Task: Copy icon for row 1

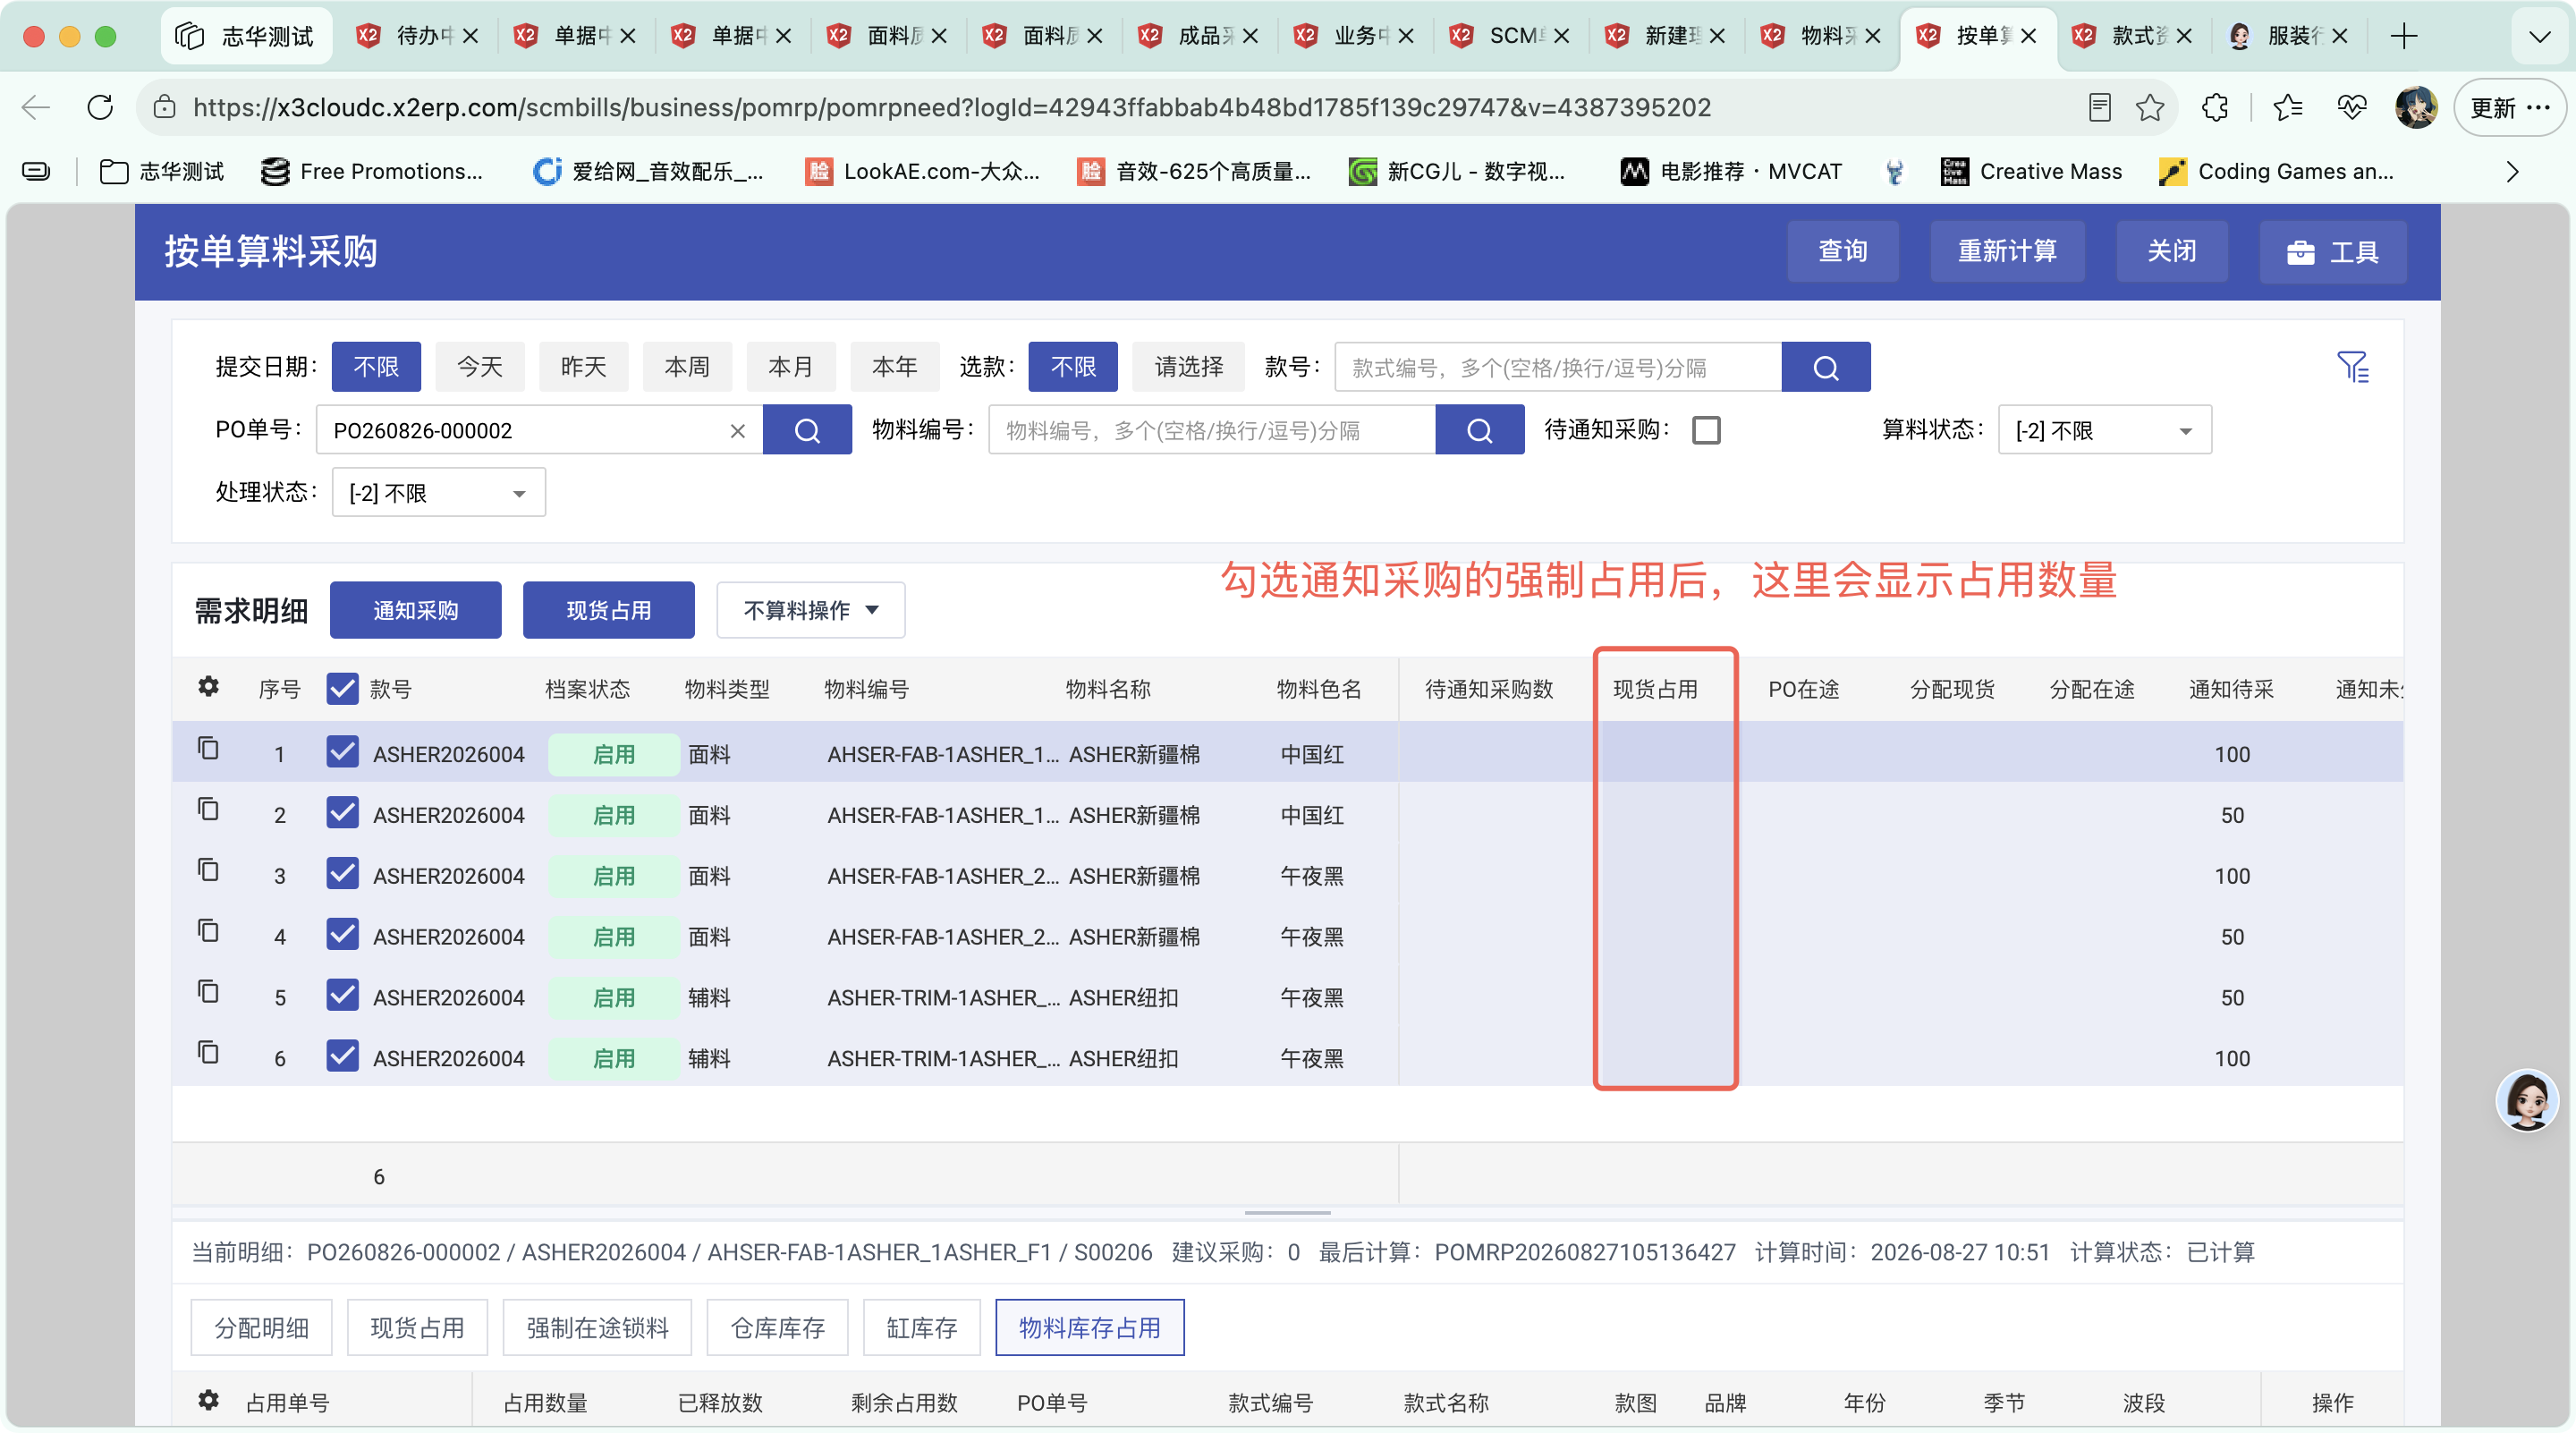Action: [x=208, y=749]
